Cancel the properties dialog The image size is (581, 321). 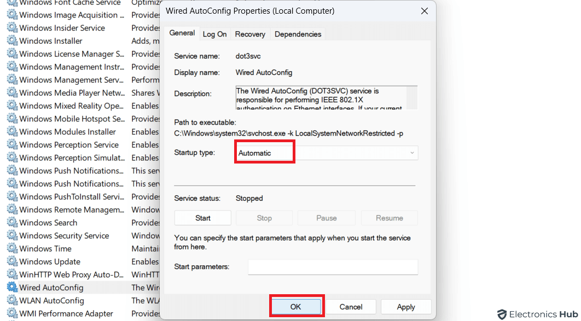click(351, 306)
